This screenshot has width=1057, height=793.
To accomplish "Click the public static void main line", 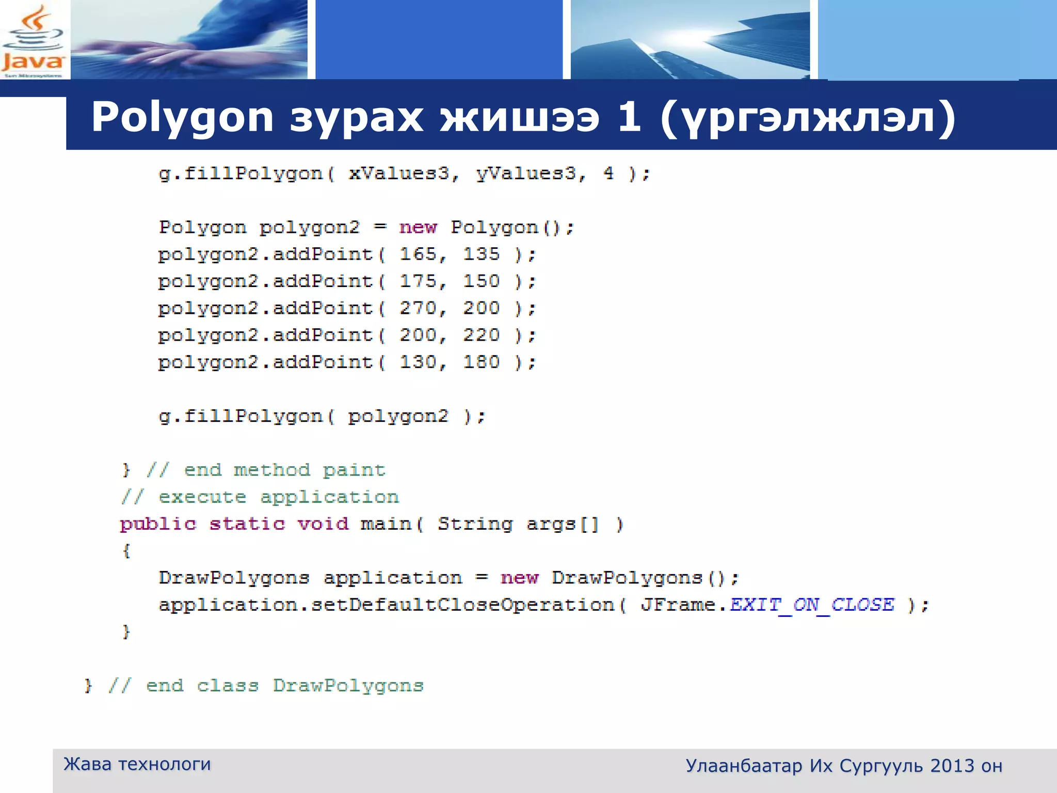I will click(372, 525).
